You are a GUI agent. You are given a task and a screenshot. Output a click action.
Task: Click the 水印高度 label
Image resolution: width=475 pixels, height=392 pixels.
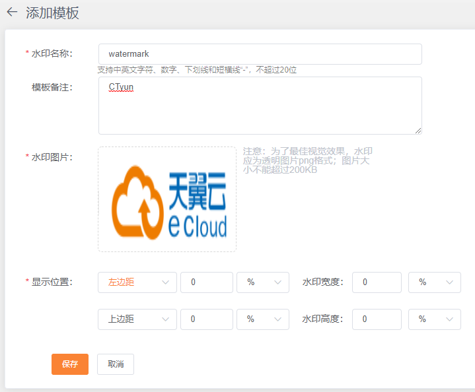tap(322, 319)
